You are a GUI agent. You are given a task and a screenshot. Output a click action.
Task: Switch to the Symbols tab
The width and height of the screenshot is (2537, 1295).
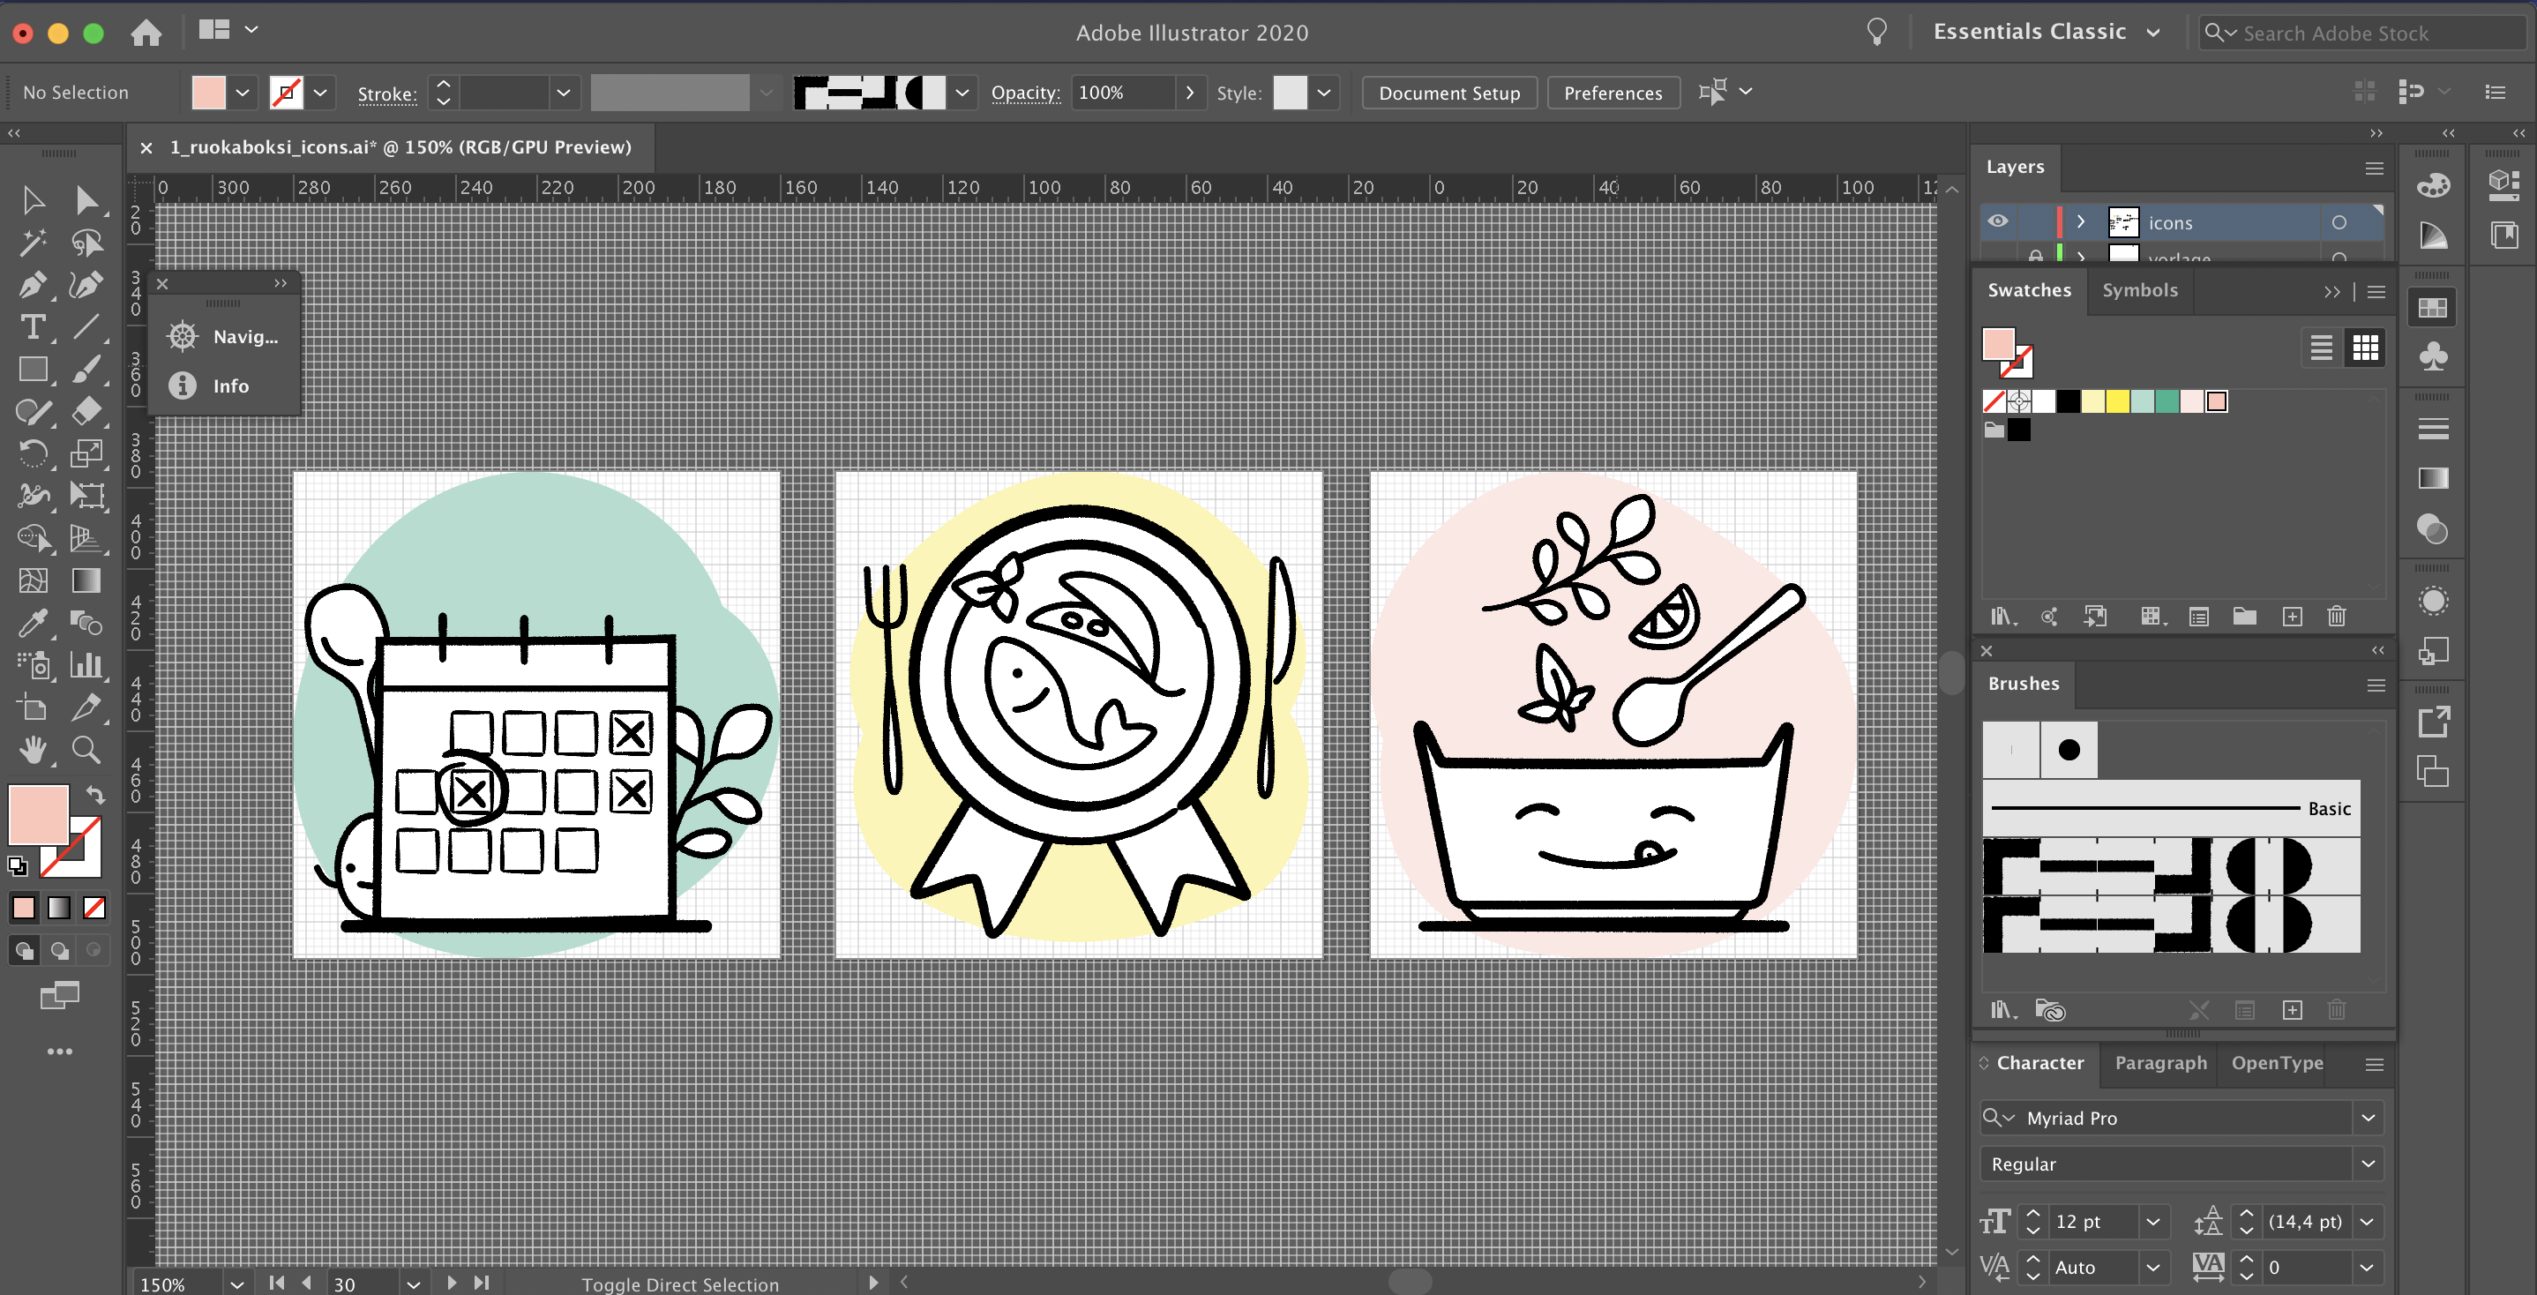2139,290
